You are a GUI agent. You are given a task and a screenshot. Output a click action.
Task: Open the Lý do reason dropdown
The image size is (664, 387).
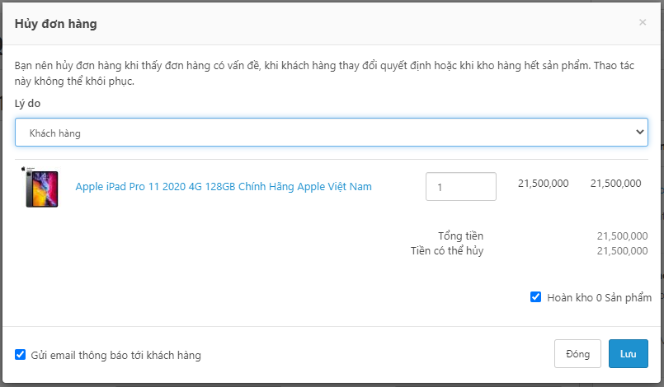[x=331, y=133]
